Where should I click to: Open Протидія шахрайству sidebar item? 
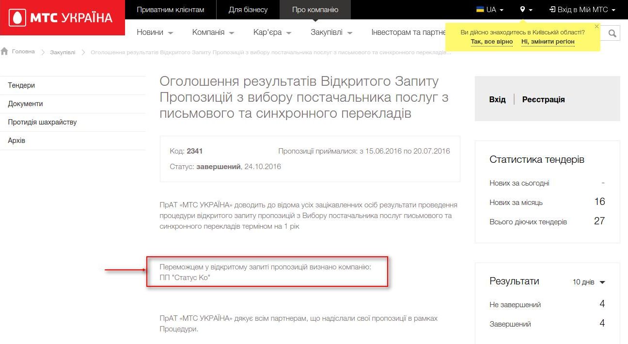[42, 122]
